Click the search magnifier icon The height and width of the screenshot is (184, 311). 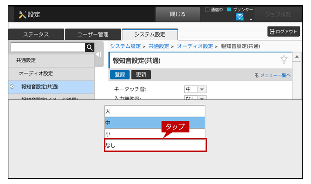[x=90, y=47]
